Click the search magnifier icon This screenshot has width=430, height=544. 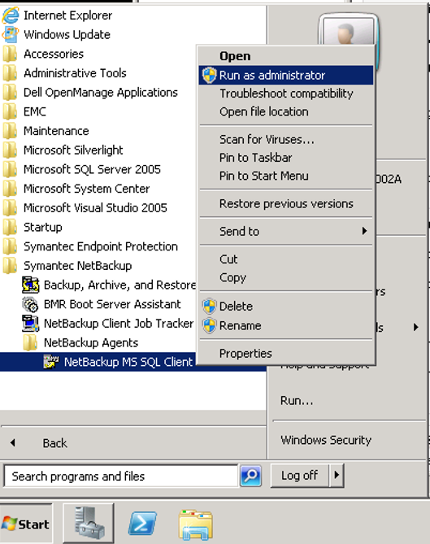(250, 476)
